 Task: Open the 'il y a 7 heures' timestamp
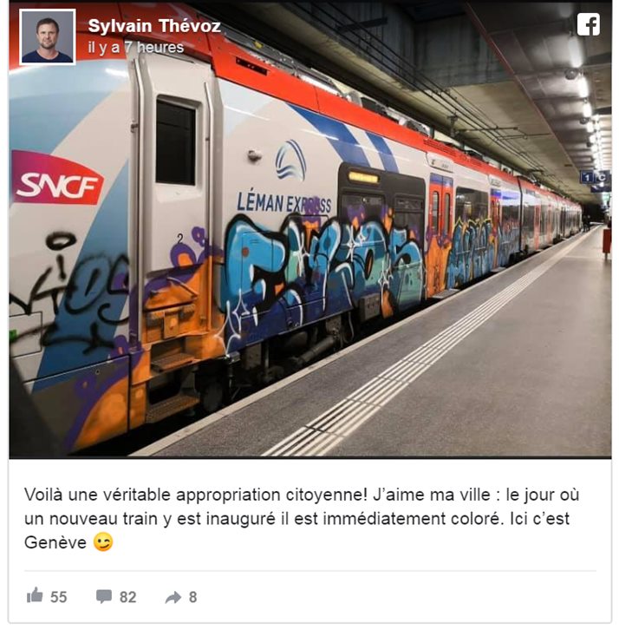point(136,48)
